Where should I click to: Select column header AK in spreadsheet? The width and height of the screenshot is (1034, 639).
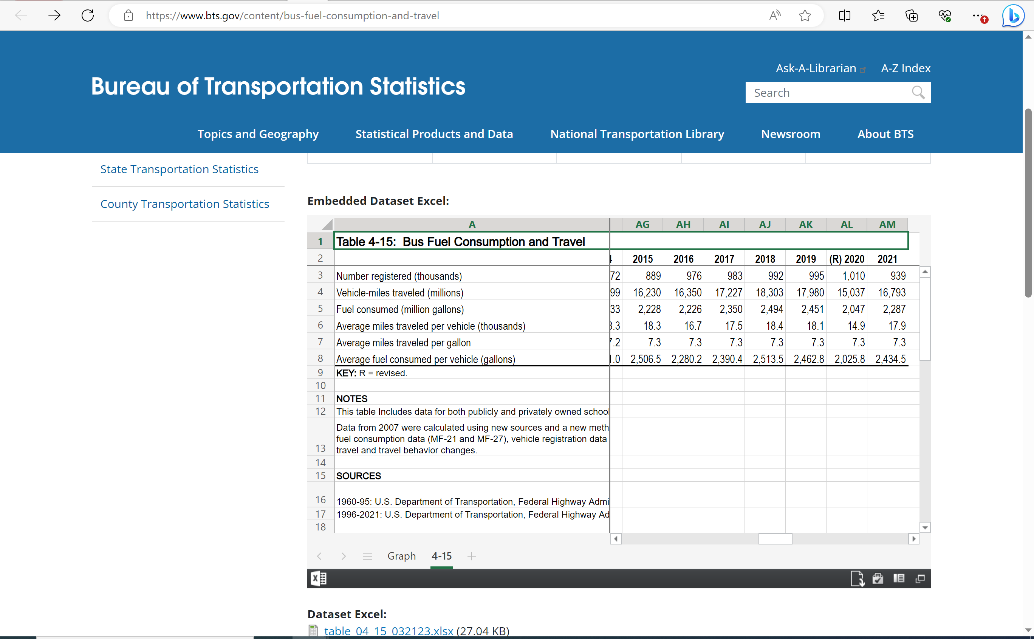pyautogui.click(x=805, y=225)
